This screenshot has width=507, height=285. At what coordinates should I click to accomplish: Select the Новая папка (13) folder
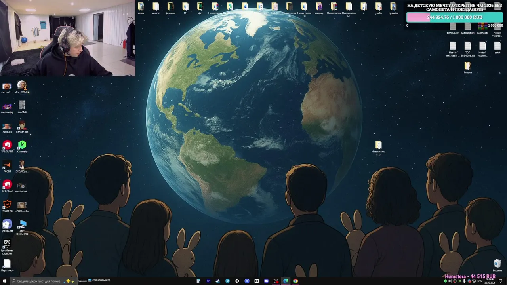pos(378,148)
